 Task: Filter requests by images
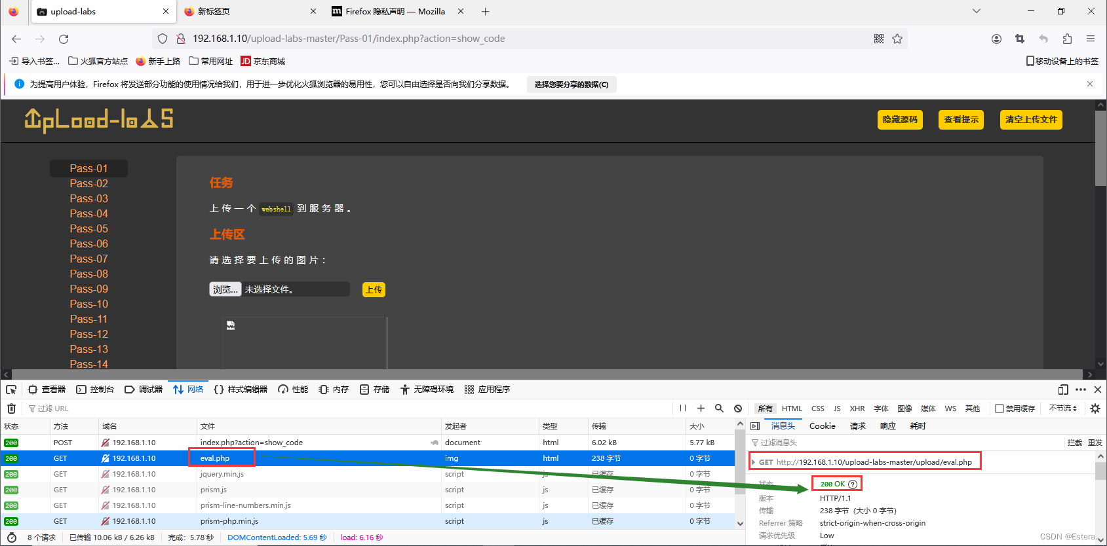pyautogui.click(x=904, y=409)
